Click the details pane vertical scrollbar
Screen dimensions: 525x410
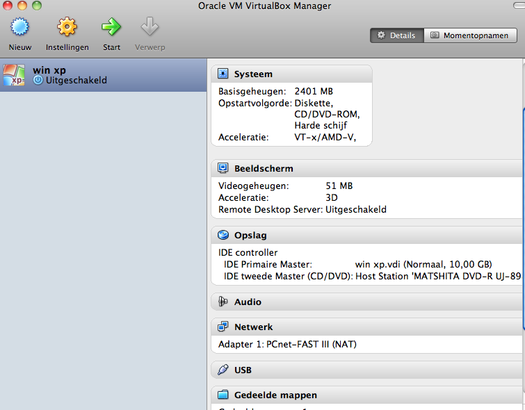click(524, 220)
